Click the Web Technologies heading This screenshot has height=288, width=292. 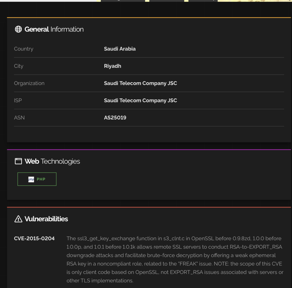52,161
